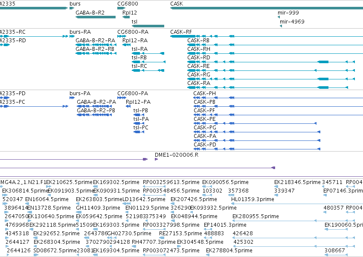363x257 pixels.
Task: Select the tsl-RB transcript label
Action: tap(139, 58)
